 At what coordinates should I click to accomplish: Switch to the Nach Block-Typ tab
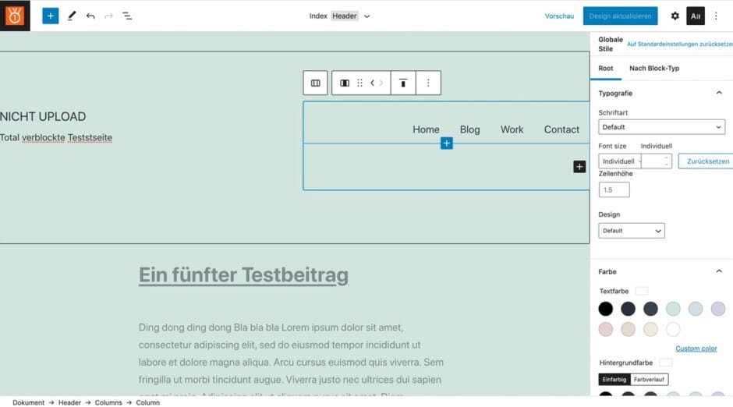point(654,69)
